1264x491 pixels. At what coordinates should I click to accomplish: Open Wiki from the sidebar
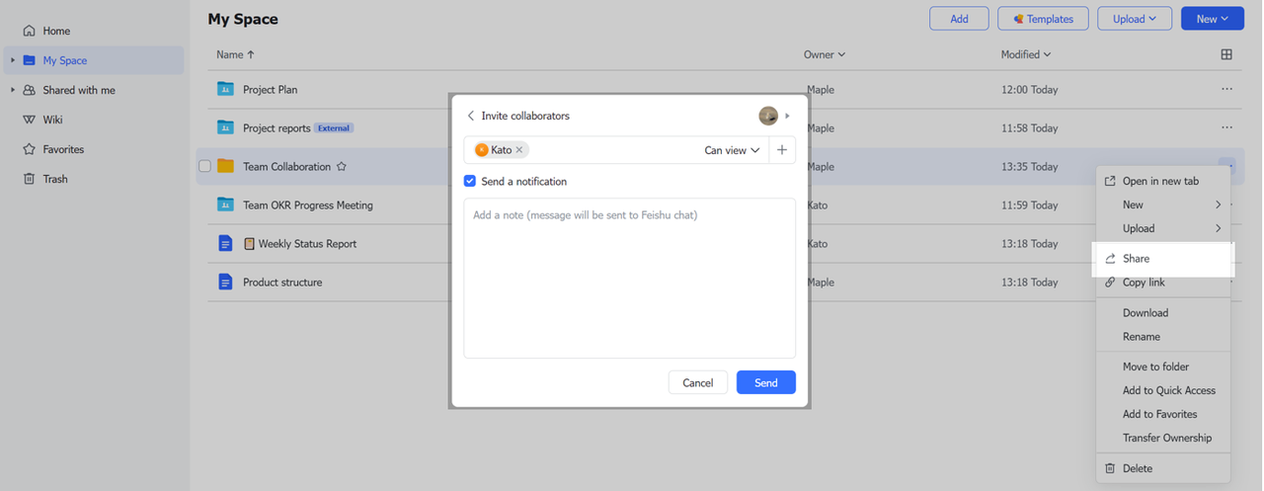[x=52, y=120]
